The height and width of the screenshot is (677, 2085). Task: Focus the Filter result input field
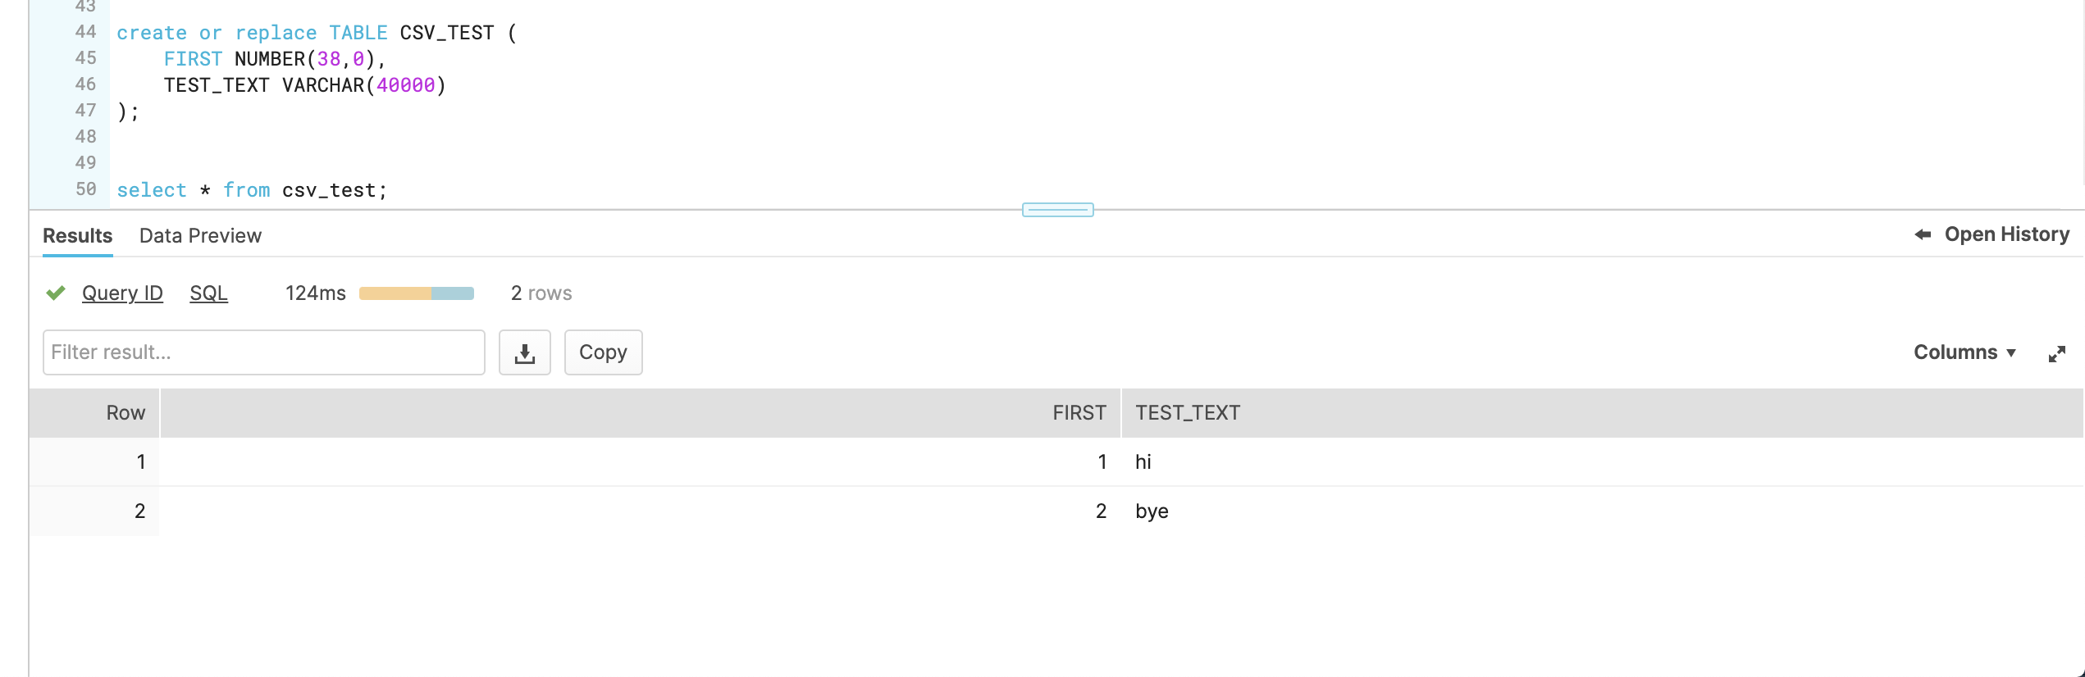(263, 352)
